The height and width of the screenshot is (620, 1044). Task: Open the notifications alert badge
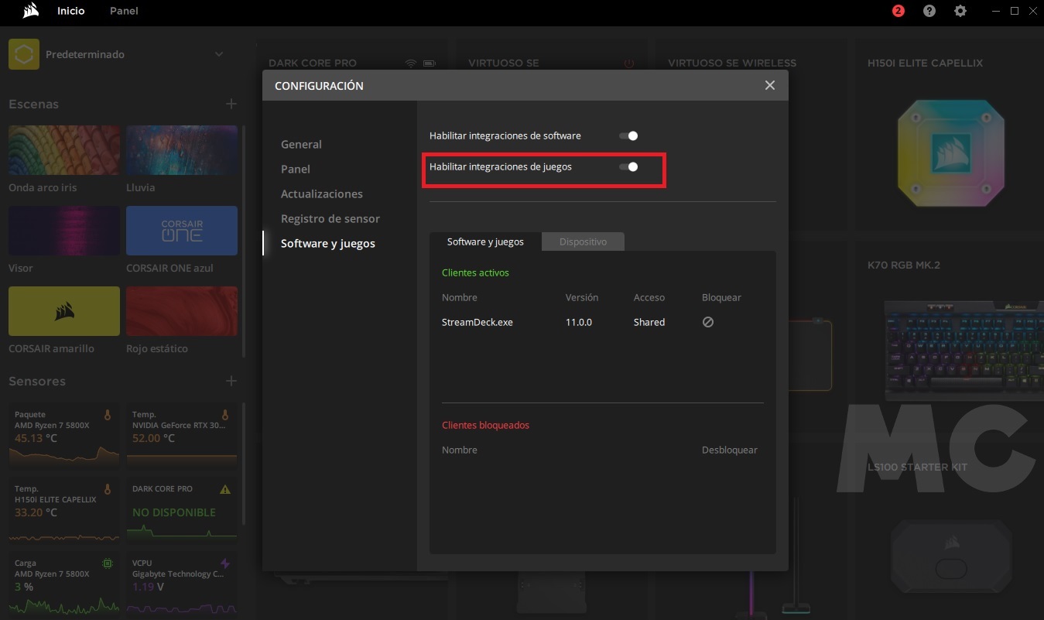(x=898, y=11)
